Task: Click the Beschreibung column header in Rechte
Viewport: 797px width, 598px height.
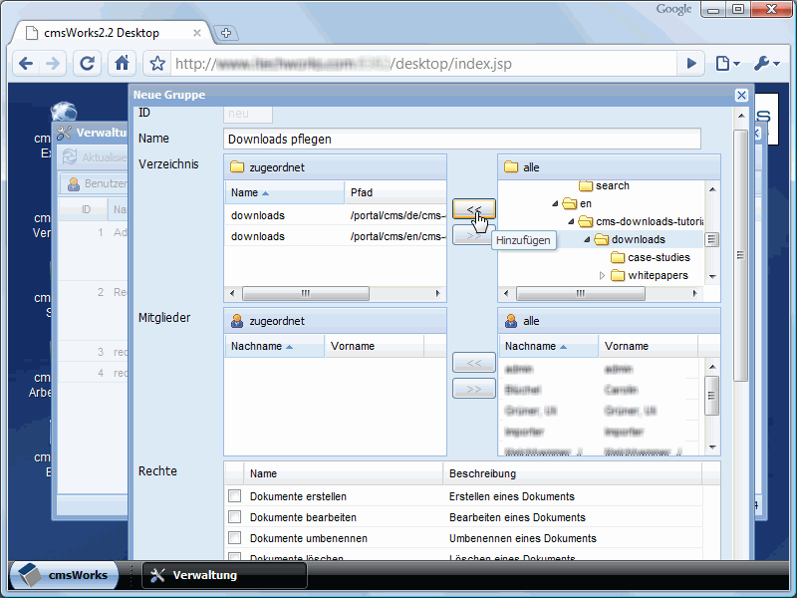Action: coord(572,473)
